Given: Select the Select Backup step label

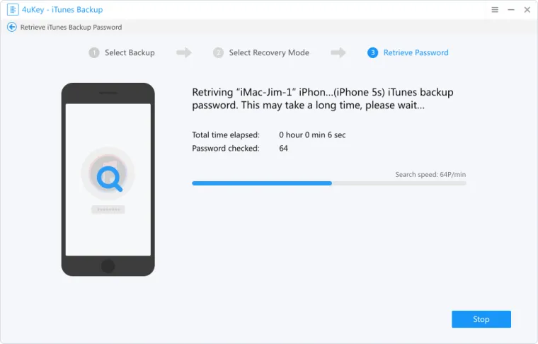Looking at the screenshot, I should 130,53.
